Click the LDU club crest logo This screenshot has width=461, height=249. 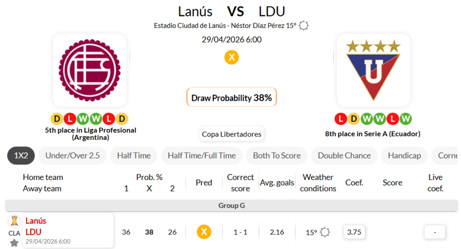pos(373,70)
